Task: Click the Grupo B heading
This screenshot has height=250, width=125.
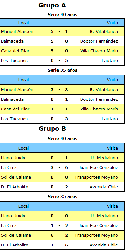Action: [x=52, y=129]
